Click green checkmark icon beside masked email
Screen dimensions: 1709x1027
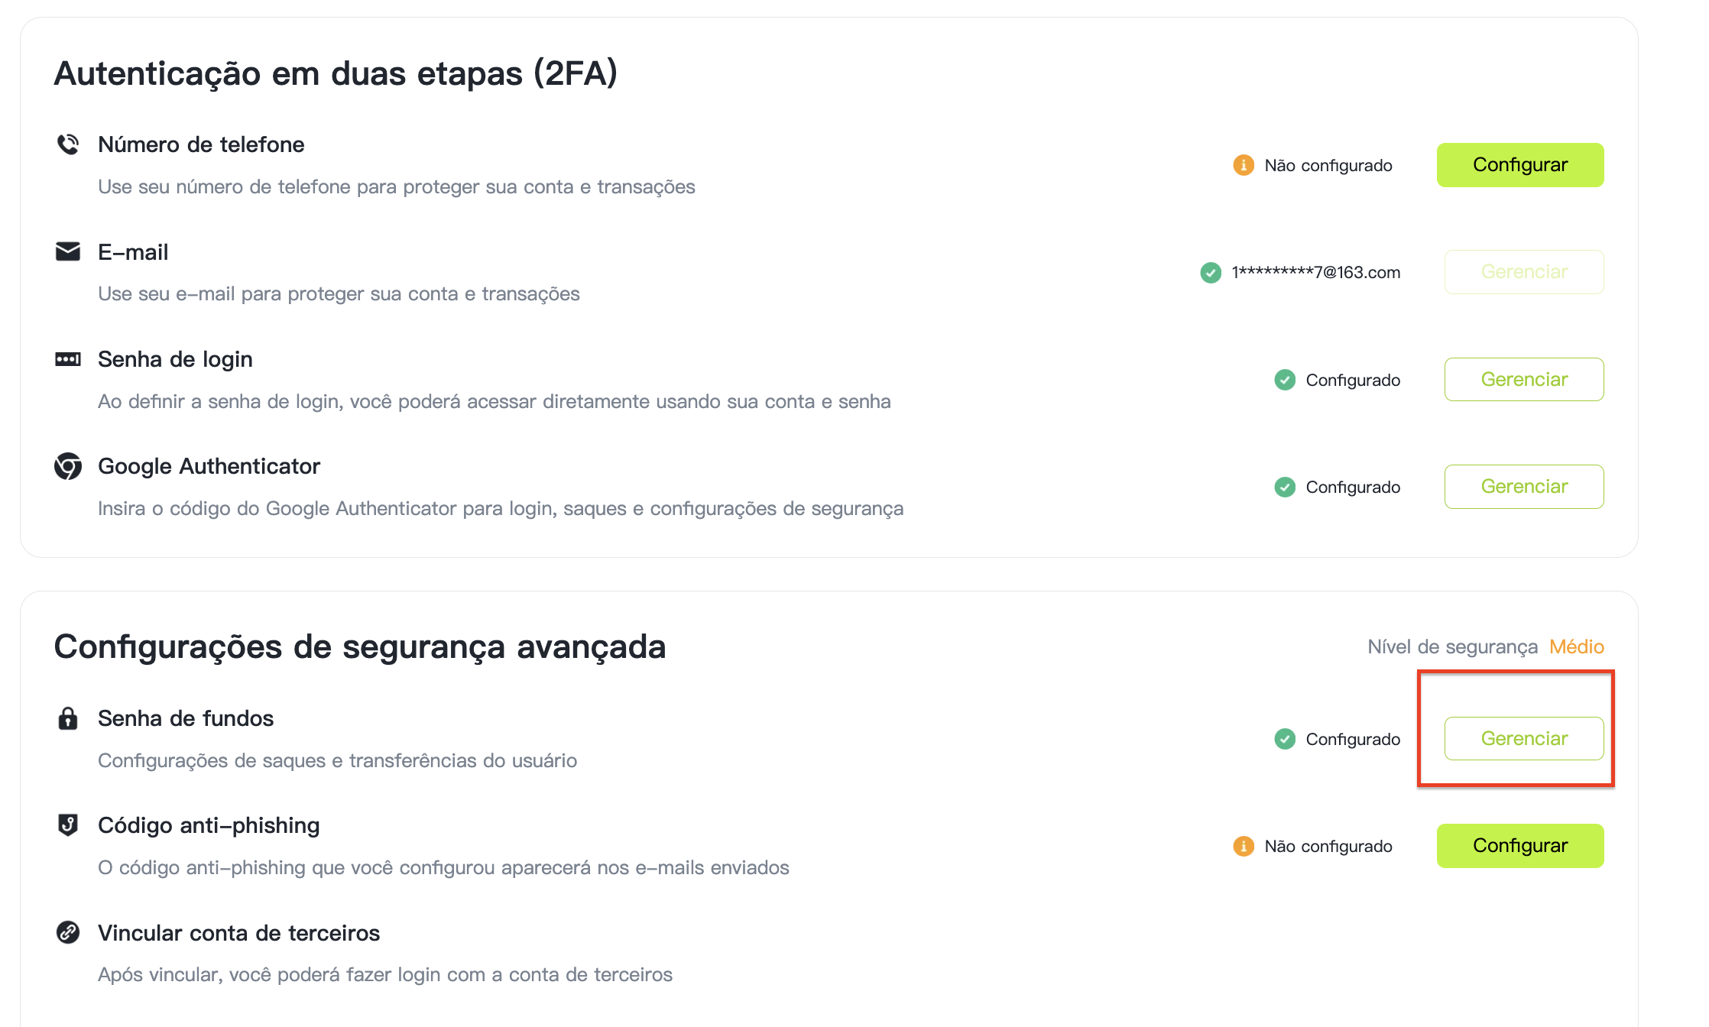(1211, 272)
